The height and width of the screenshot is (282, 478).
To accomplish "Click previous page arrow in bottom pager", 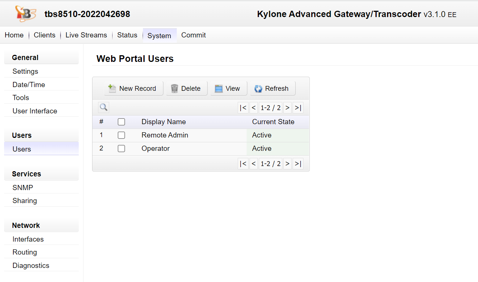I will point(254,164).
